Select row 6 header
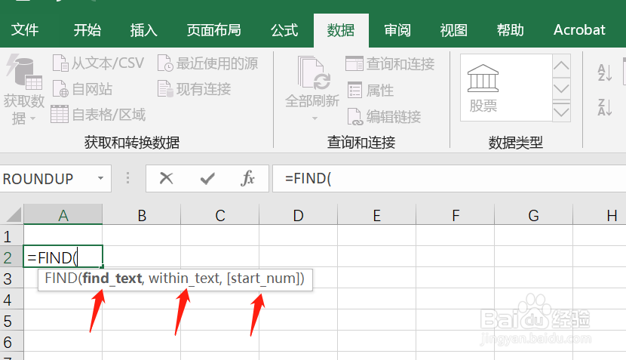626x360 pixels. click(11, 341)
